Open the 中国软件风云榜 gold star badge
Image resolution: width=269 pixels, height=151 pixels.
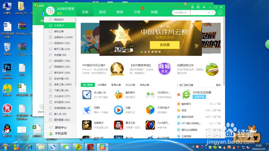click(117, 69)
